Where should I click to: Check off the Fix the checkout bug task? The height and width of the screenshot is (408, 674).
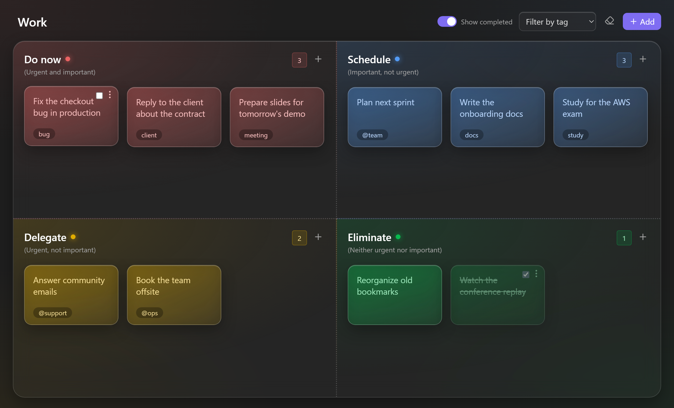(x=99, y=95)
